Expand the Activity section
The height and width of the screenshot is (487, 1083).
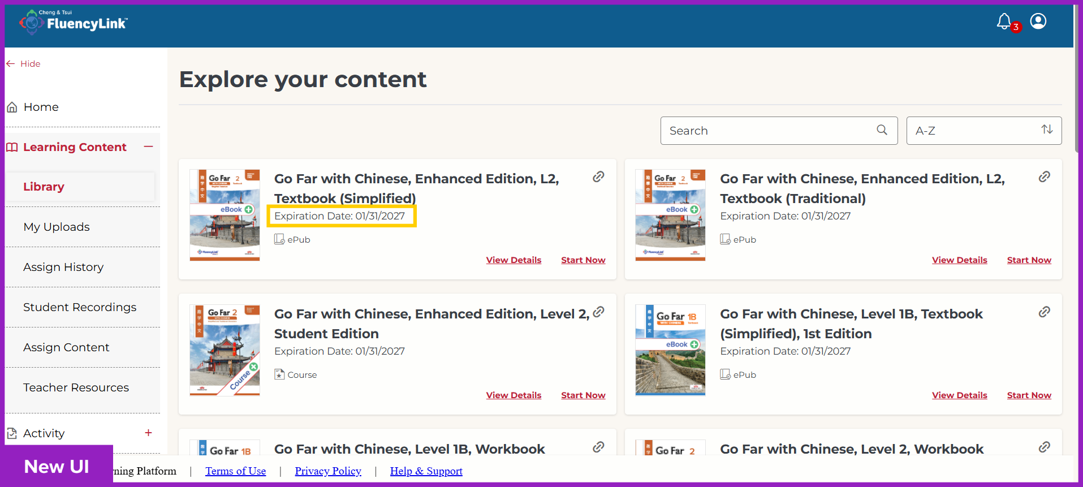148,433
